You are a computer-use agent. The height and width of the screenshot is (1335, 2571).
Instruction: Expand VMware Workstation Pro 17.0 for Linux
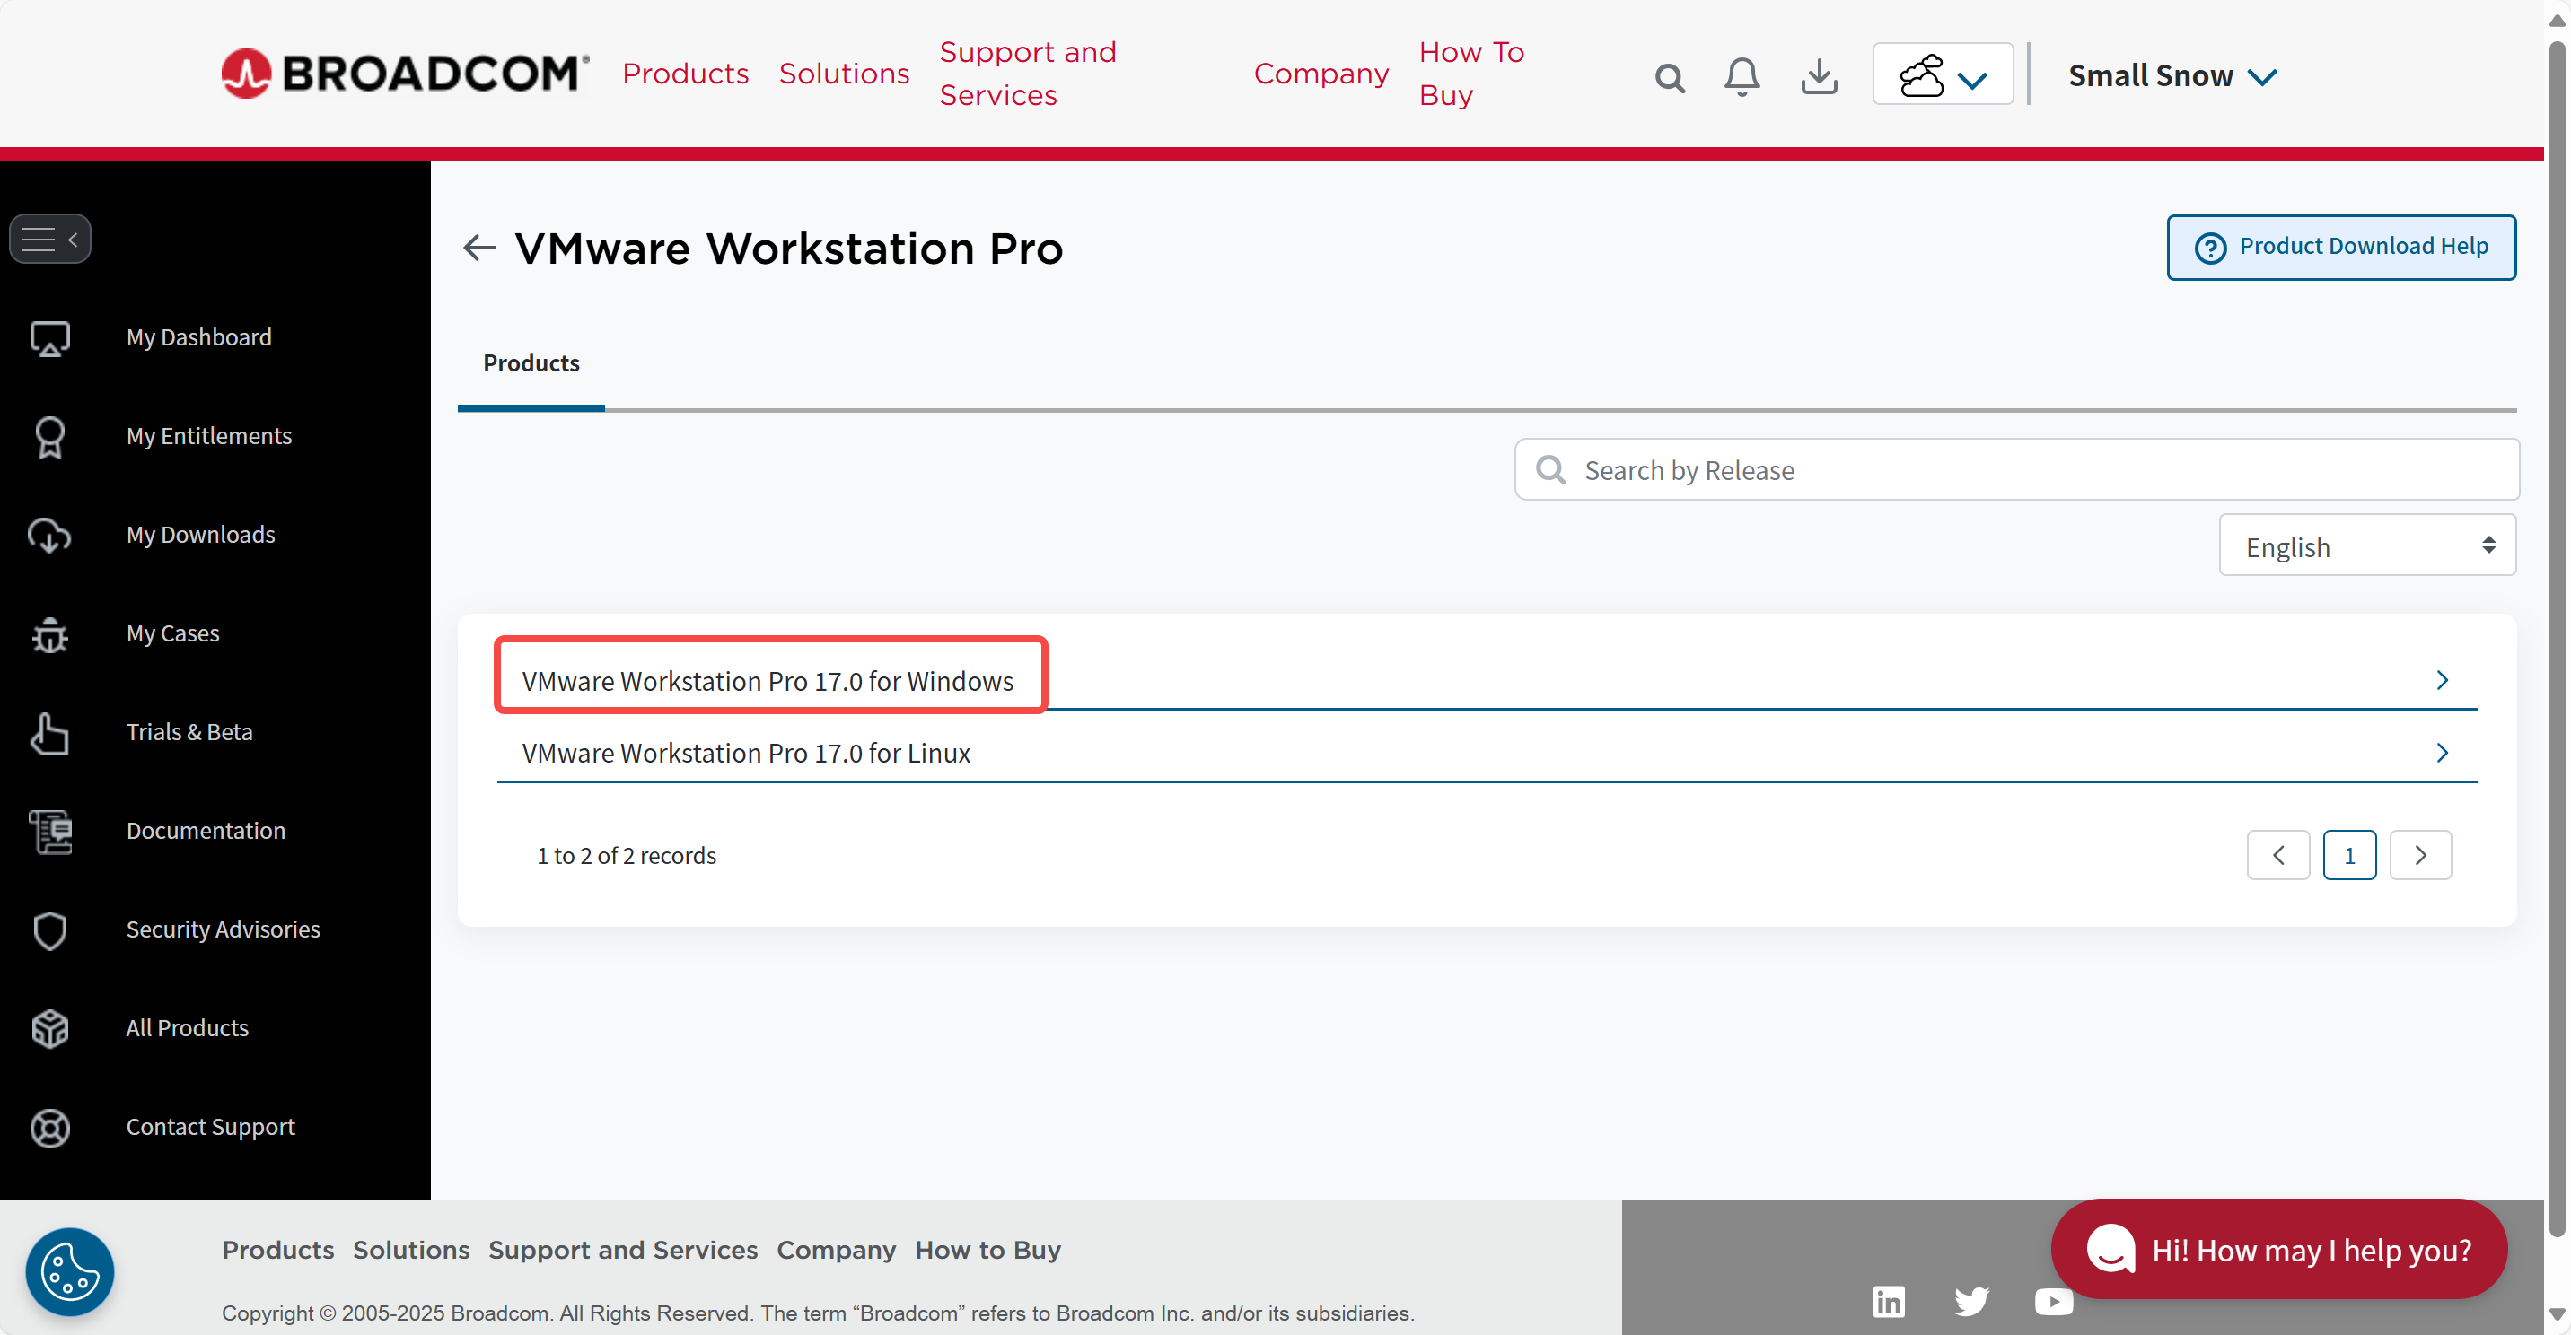point(1486,753)
